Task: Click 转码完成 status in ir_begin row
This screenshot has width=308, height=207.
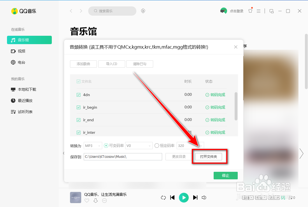Action: coord(215,108)
